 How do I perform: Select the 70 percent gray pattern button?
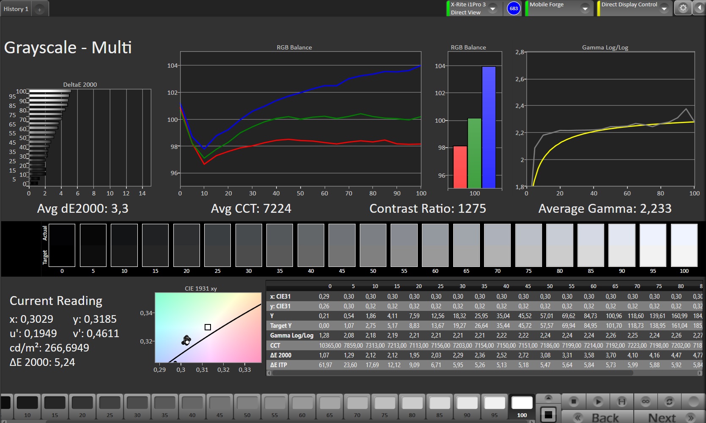357,407
